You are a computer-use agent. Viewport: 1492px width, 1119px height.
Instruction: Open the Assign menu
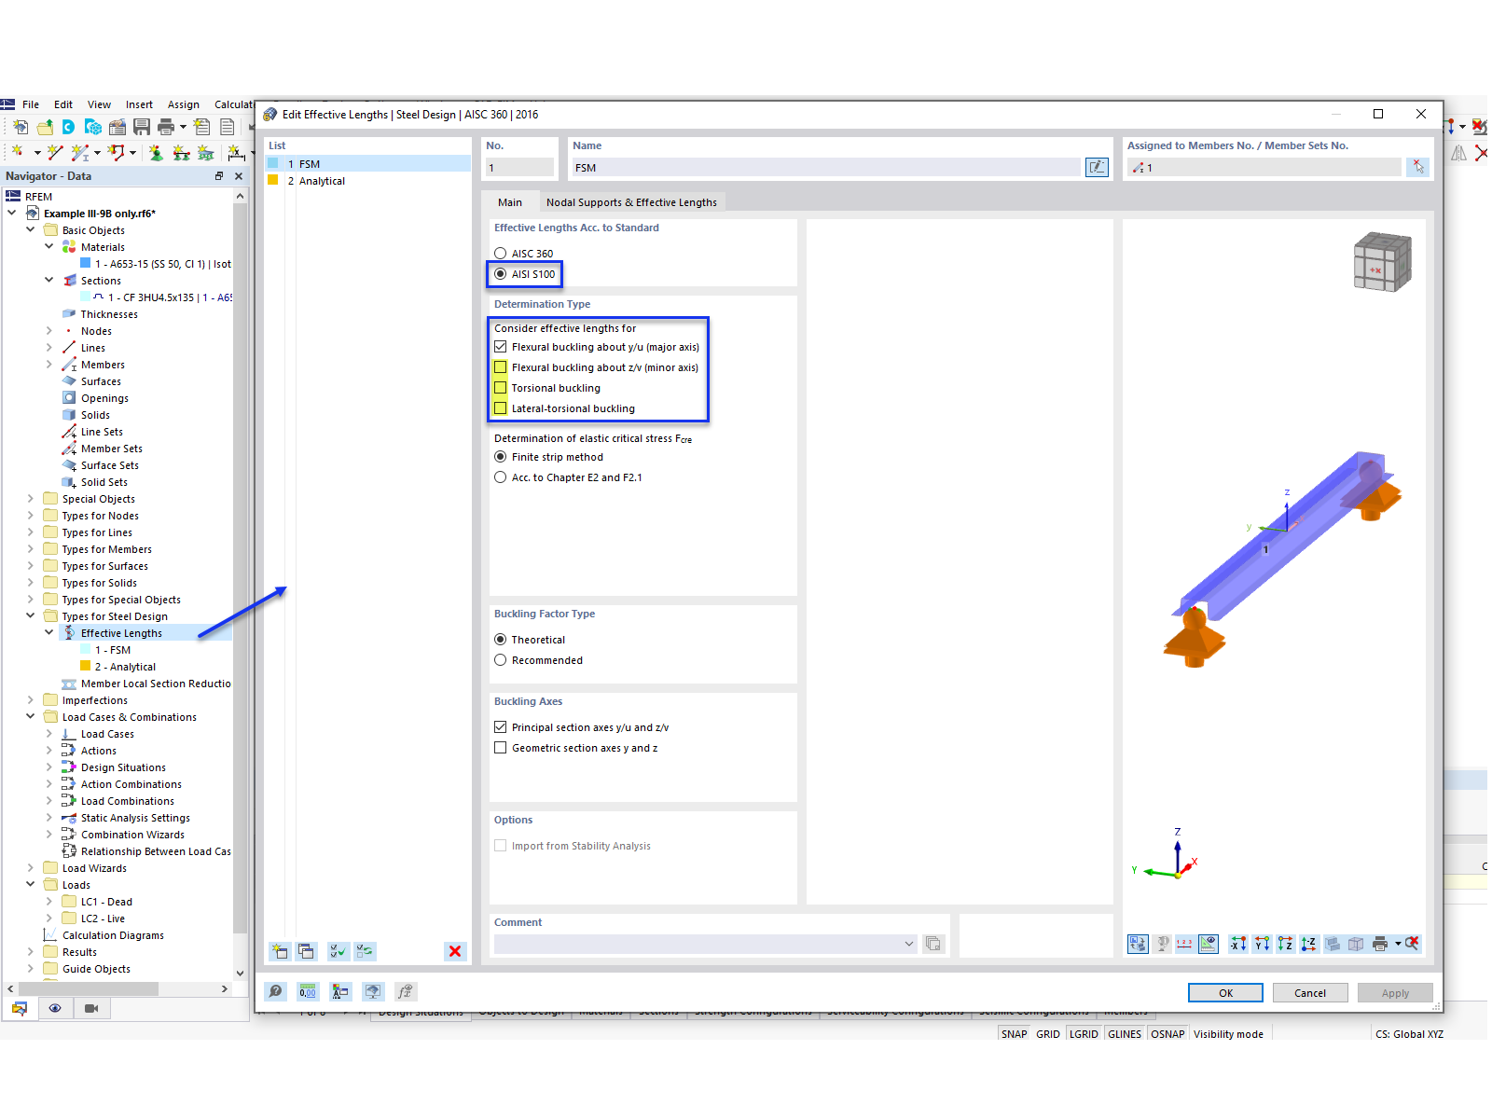183,104
